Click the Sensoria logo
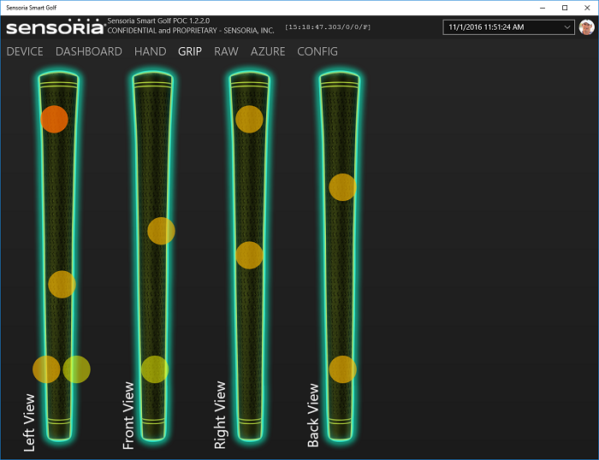 (56, 27)
